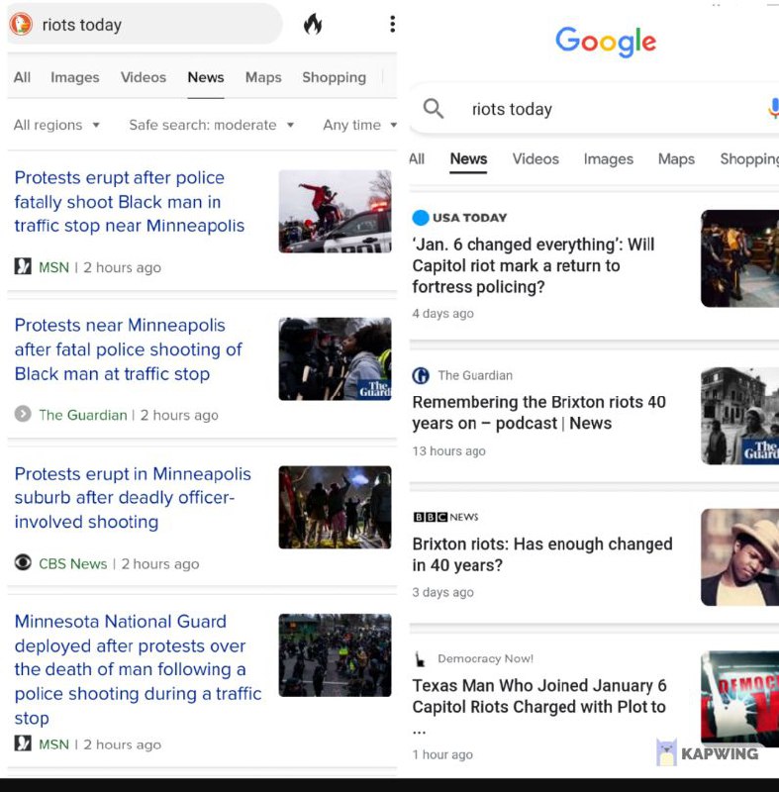Image resolution: width=779 pixels, height=792 pixels.
Task: Open 'Jan. 6 changed everything' USA Today article
Action: 534,265
